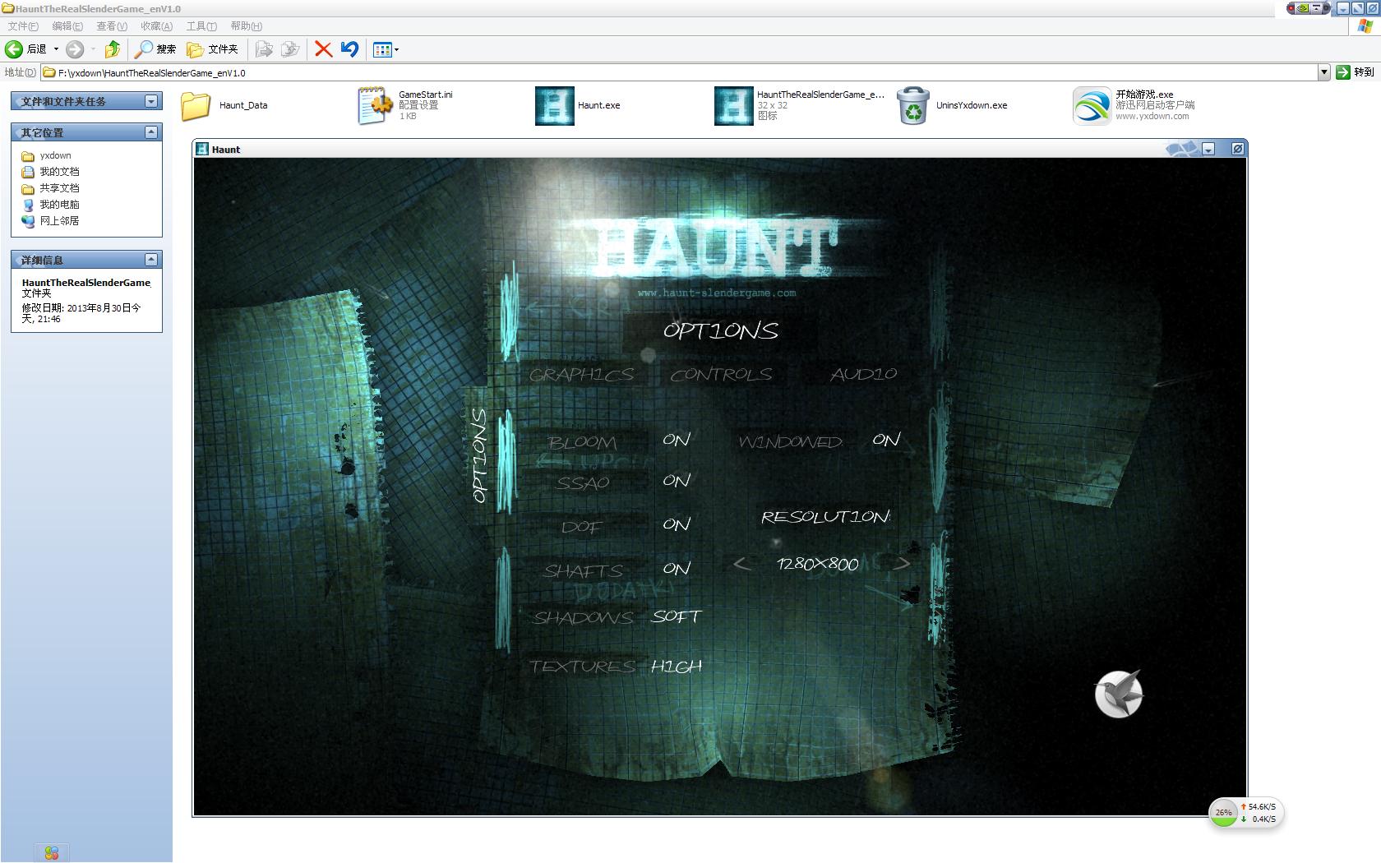This screenshot has width=1381, height=863.
Task: Select the UninsYxdown.exe recycle bin icon
Action: [x=912, y=106]
